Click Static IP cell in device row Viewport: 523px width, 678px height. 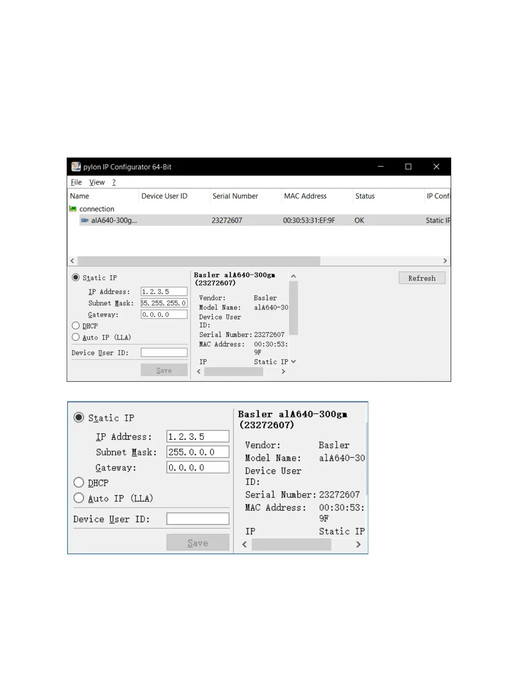(438, 220)
